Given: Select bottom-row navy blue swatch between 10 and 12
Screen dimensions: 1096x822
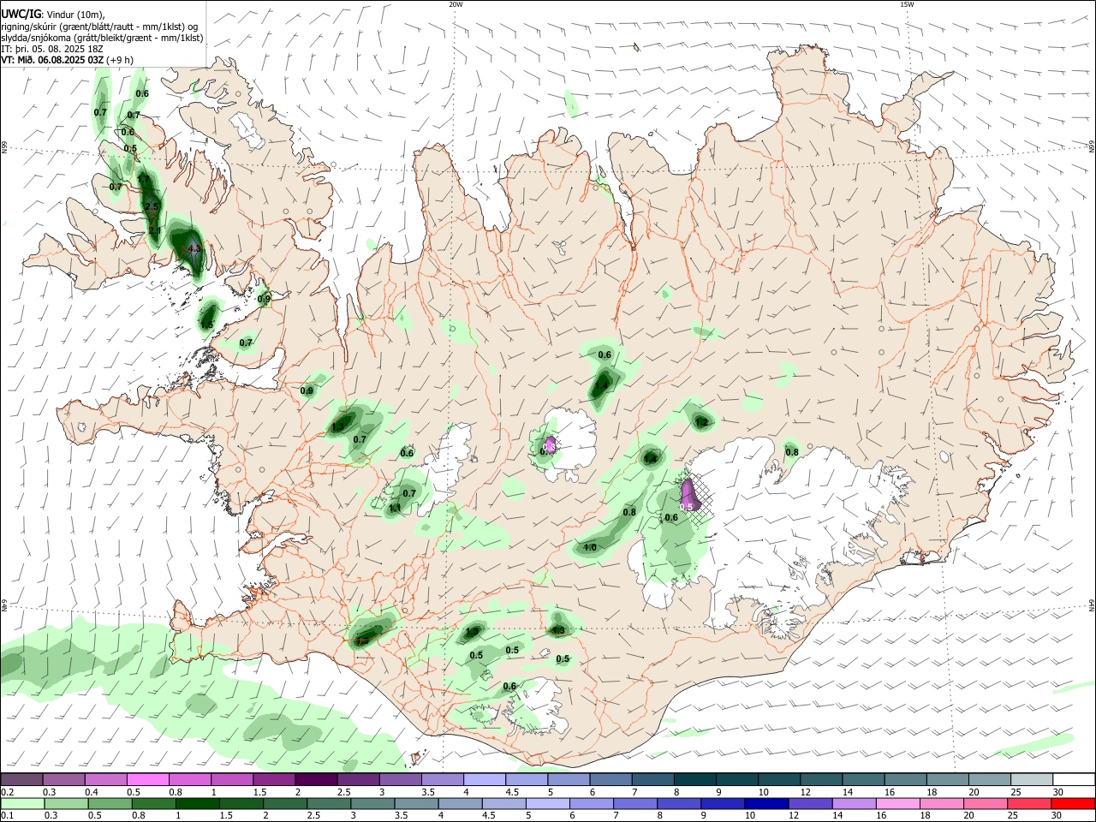Looking at the screenshot, I should (768, 804).
